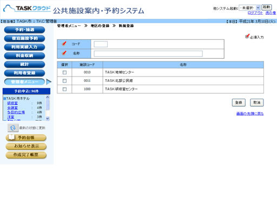Click the reservation list scroll-down arrow
Viewport: 277px width, 207px height.
(x=48, y=119)
